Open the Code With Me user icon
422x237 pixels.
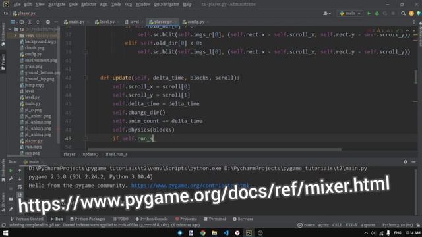click(x=327, y=13)
